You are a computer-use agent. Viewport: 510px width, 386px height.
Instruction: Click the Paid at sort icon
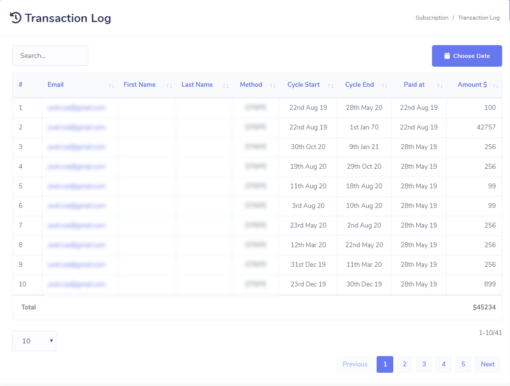(440, 86)
